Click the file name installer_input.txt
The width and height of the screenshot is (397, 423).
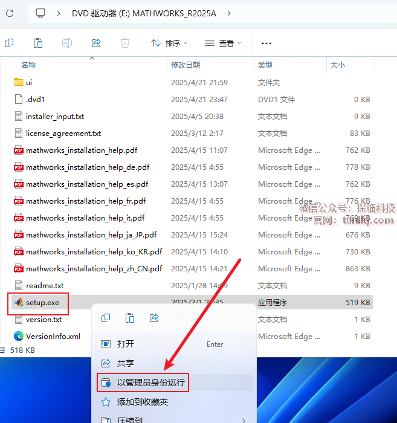pos(55,116)
